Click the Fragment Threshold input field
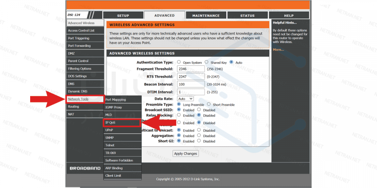 click(190, 69)
